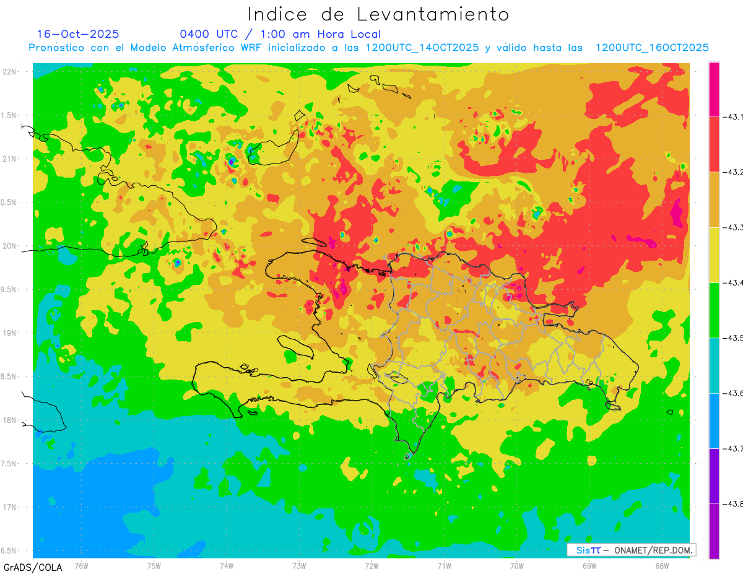Click the latitude label "17N"
The image size is (743, 574).
pos(11,507)
